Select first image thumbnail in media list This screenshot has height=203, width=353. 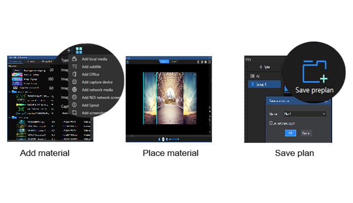(17, 70)
